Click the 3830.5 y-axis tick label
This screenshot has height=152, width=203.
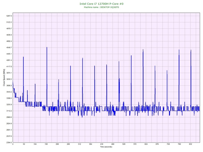(9, 79)
